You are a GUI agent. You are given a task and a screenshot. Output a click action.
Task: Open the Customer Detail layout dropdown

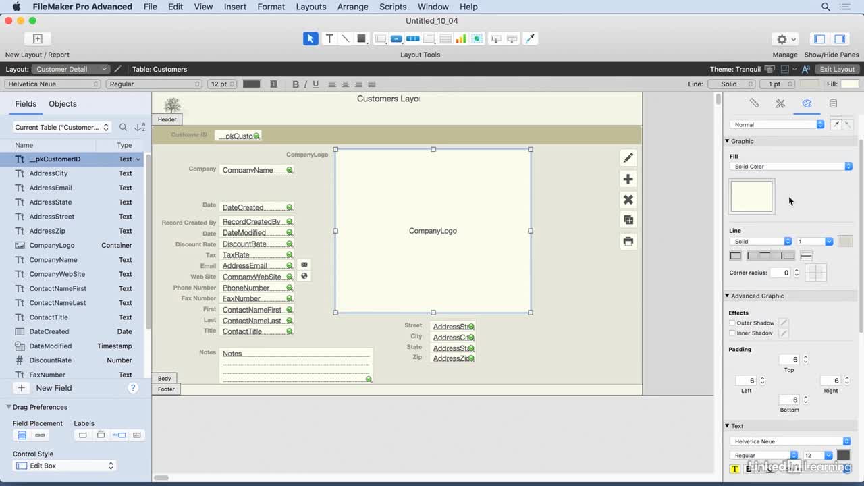[x=70, y=69]
